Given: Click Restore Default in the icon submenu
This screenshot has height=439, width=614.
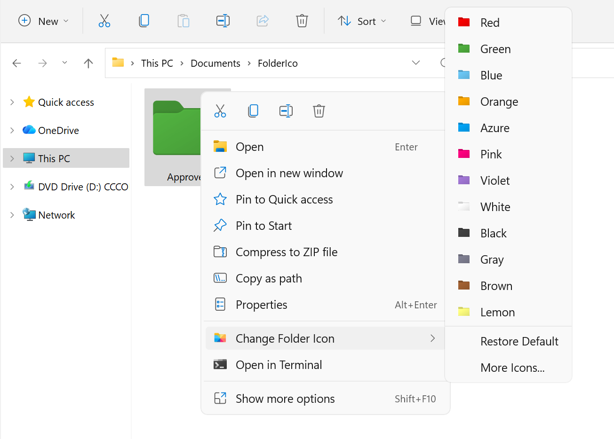Looking at the screenshot, I should pyautogui.click(x=519, y=341).
